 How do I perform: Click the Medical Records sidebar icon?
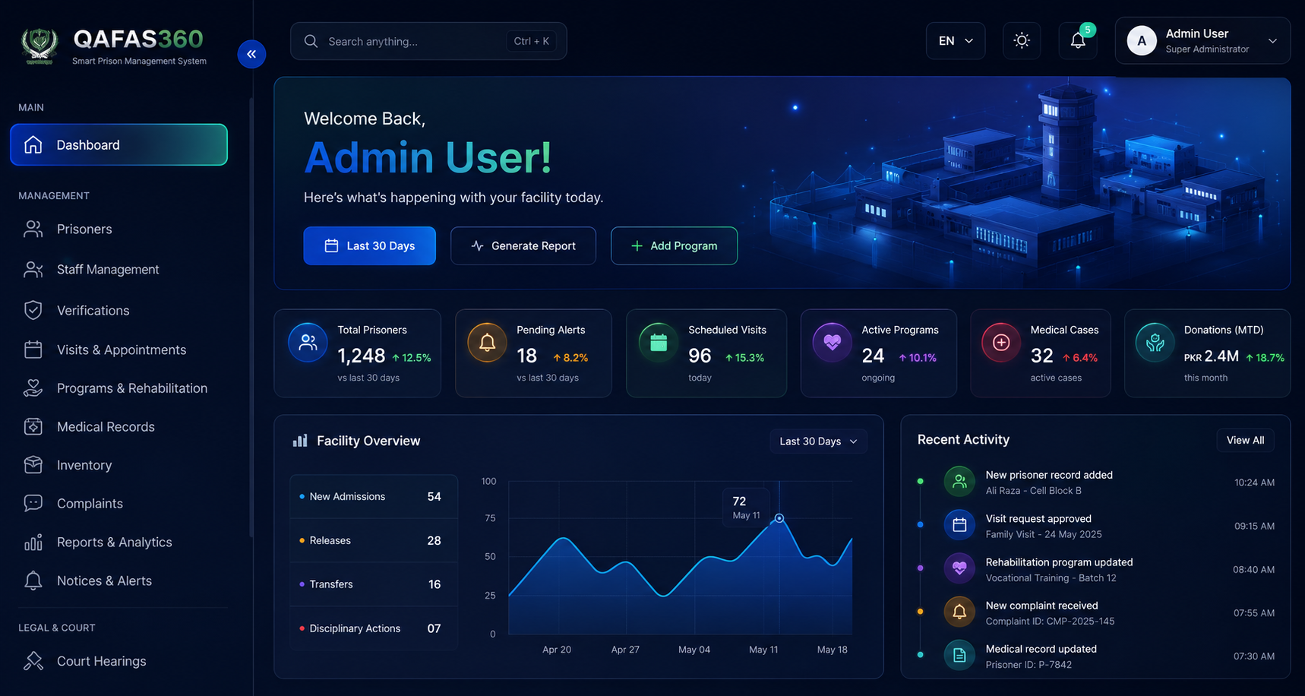coord(33,426)
